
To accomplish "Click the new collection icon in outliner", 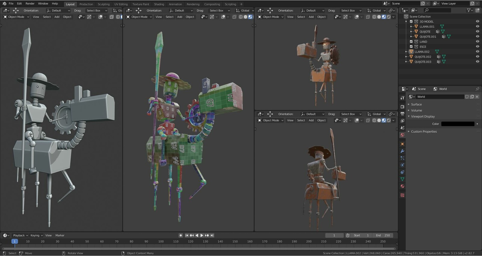I will click(x=477, y=10).
